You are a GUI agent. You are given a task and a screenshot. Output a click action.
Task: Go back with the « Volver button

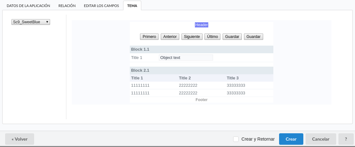click(x=19, y=139)
